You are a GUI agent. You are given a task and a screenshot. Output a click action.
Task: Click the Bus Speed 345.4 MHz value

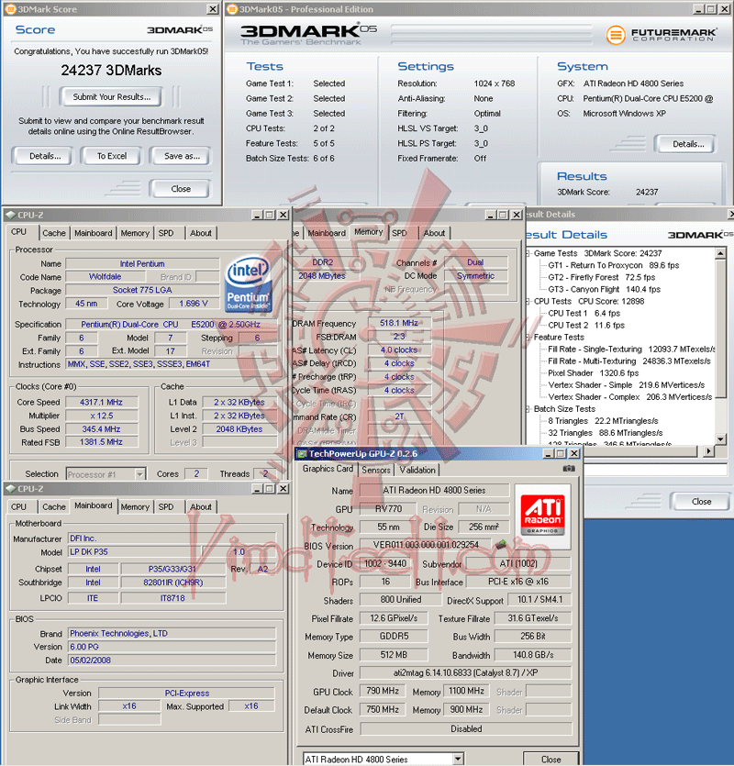coord(101,429)
